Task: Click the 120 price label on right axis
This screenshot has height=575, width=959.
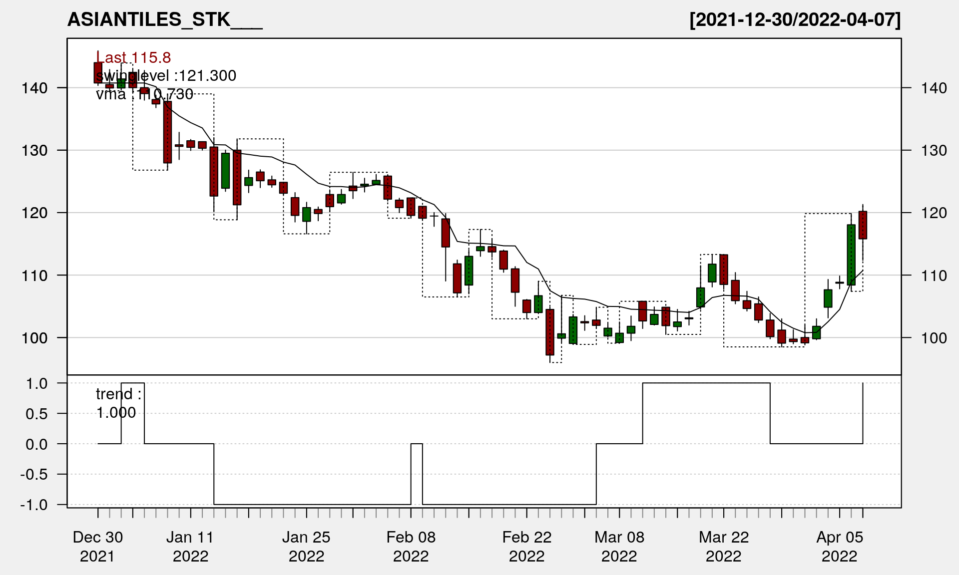Action: [934, 213]
